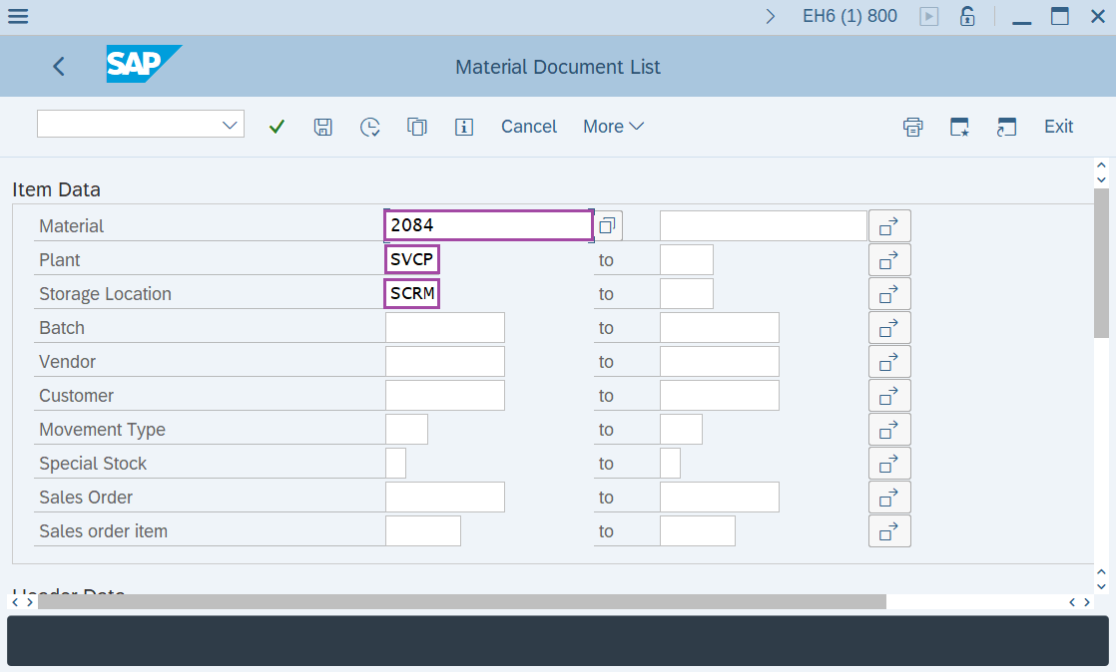Image resolution: width=1116 pixels, height=672 pixels.
Task: Open a new session with the window icon
Action: pos(1006,127)
